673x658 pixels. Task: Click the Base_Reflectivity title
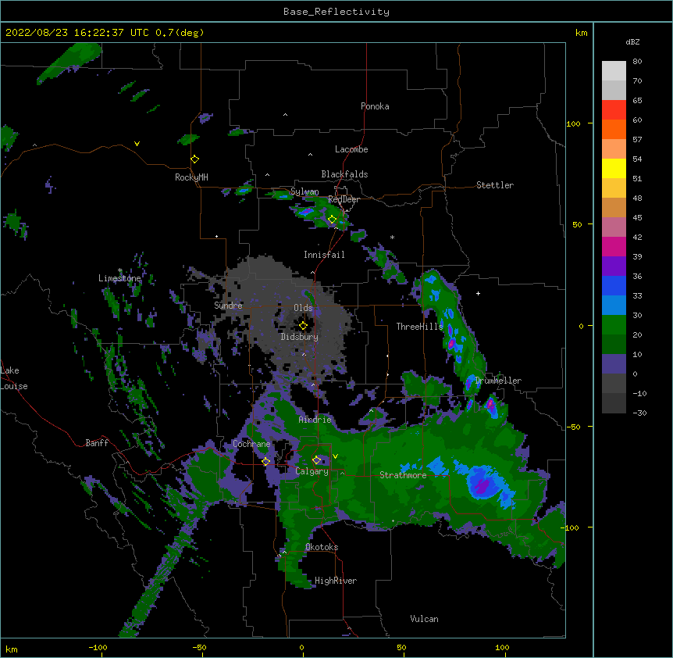point(336,12)
